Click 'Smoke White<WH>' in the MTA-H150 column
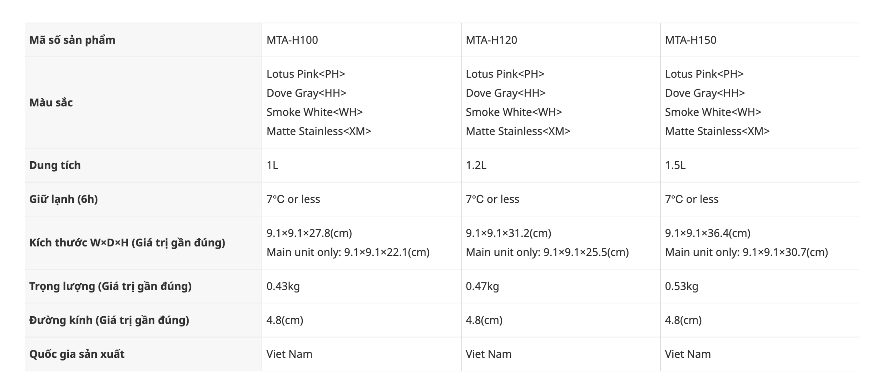Viewport: 894px width, 385px height. pos(713,112)
